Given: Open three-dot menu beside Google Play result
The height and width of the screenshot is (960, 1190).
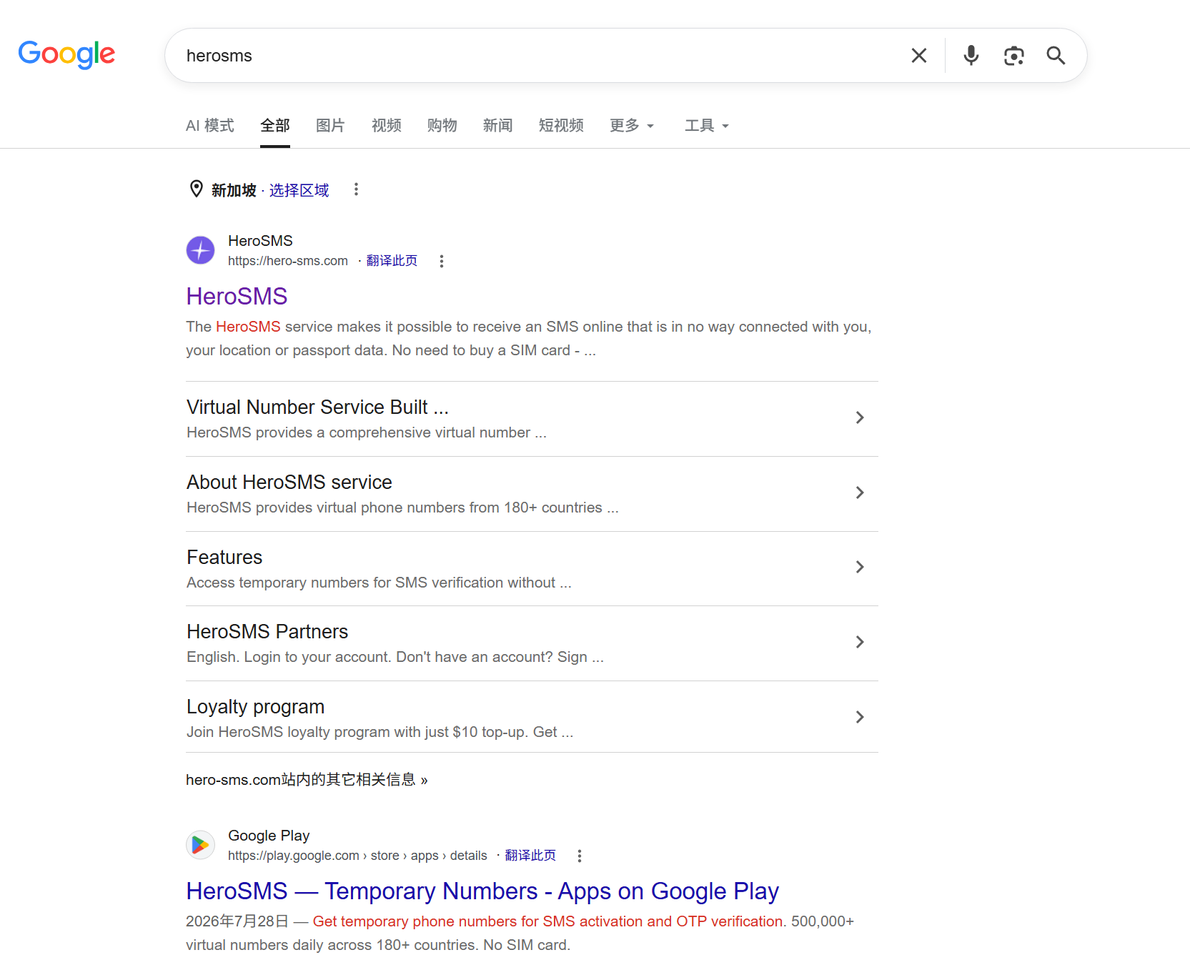Looking at the screenshot, I should pos(580,856).
